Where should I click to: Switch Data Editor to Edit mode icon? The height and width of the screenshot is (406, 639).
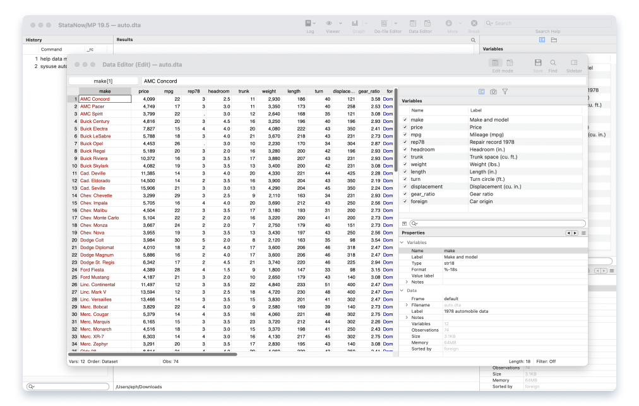(x=495, y=62)
